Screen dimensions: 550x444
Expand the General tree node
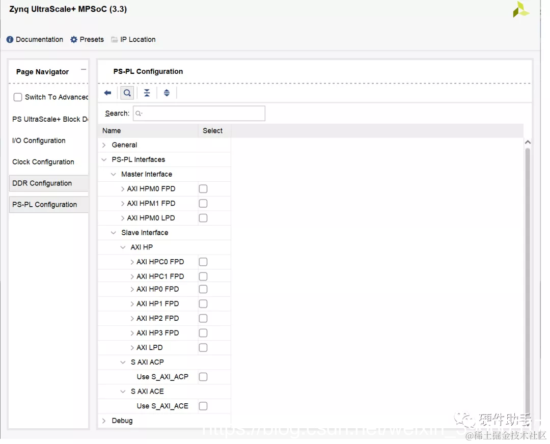(x=104, y=145)
